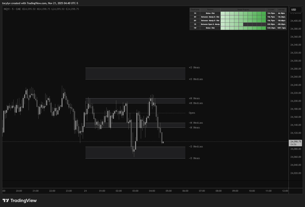The image size is (305, 207).
Task: Select the NQ1! · 5 · CME symbol legend
Action: point(12,9)
